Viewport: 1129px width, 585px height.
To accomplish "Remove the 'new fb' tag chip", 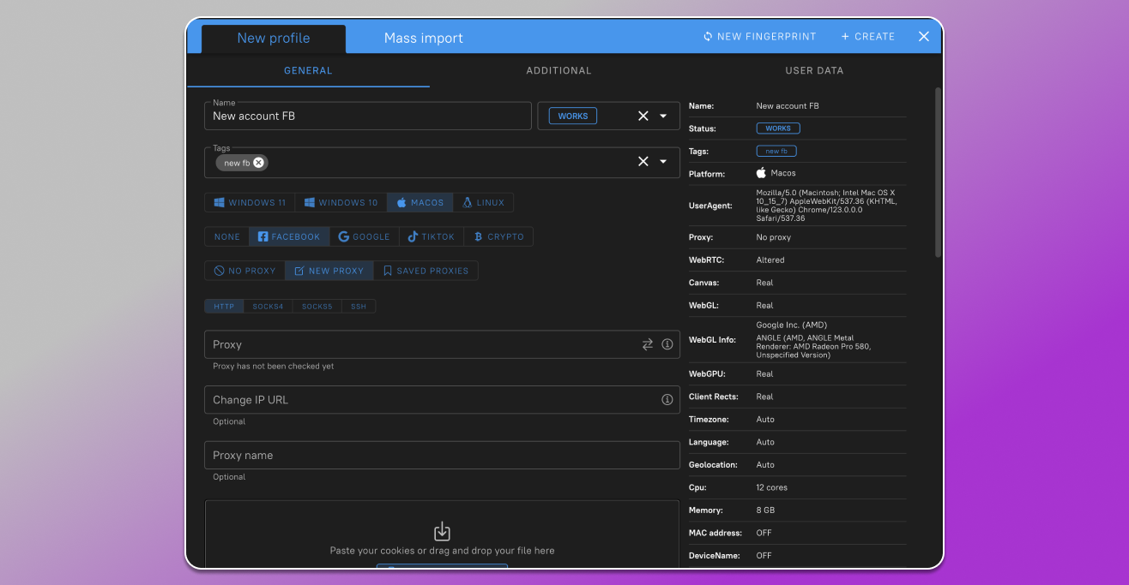I will click(x=258, y=163).
